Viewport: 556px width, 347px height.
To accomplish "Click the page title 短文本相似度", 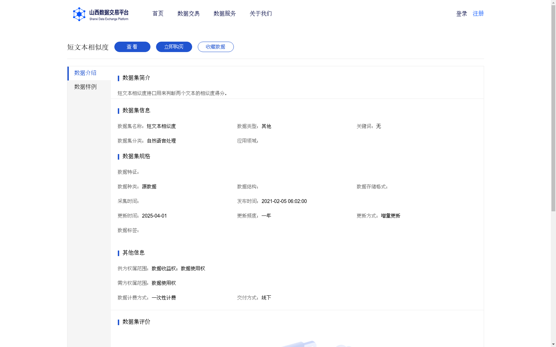I will coord(88,47).
